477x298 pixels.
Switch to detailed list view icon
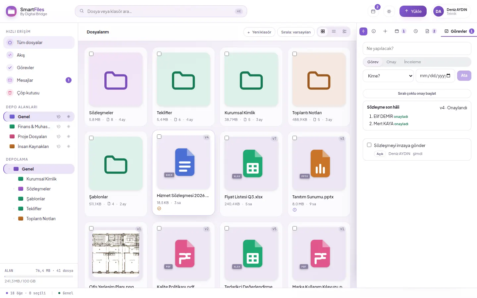click(x=344, y=31)
